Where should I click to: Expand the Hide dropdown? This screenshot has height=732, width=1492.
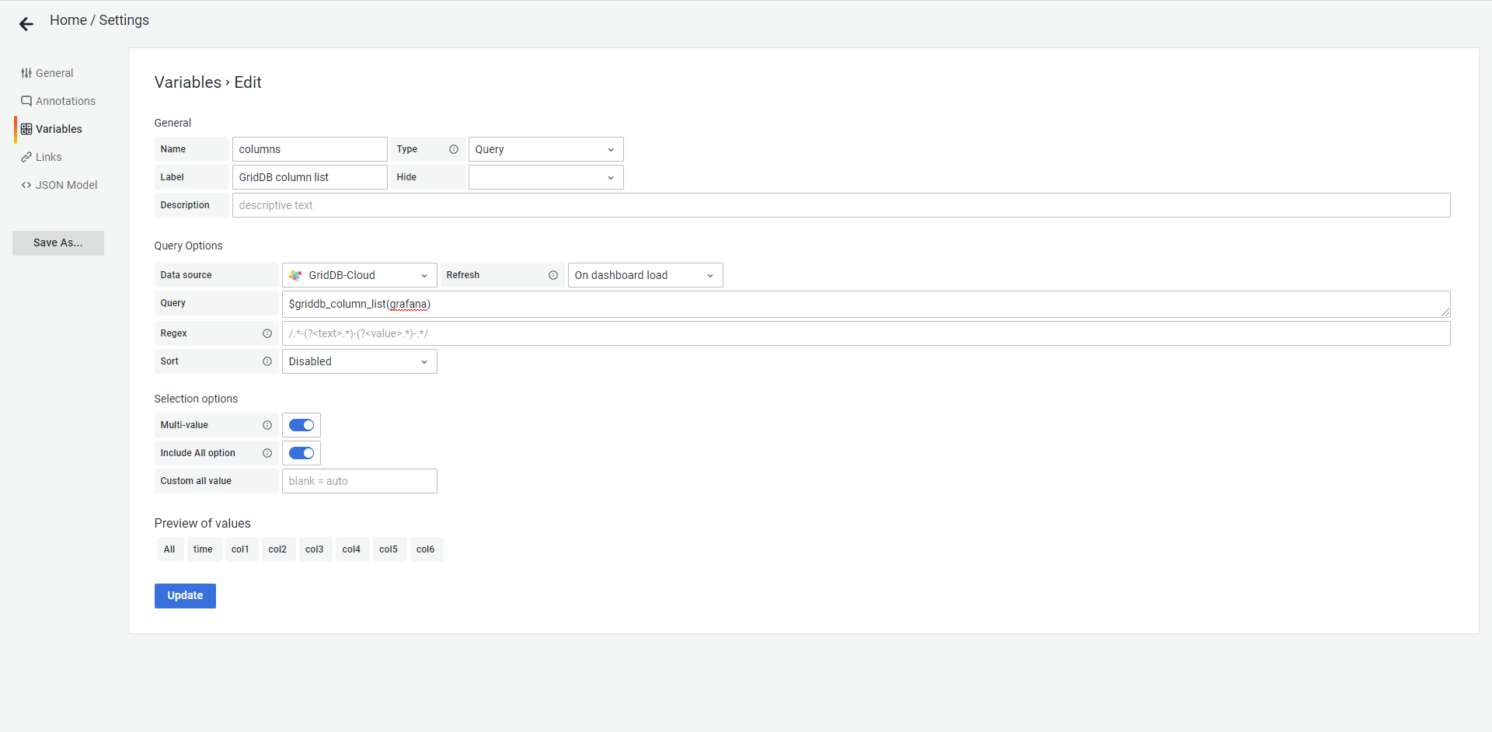click(x=546, y=177)
